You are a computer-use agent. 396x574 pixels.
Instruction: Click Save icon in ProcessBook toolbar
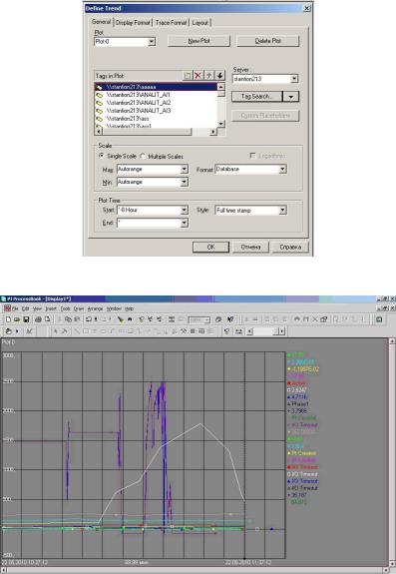click(x=26, y=319)
